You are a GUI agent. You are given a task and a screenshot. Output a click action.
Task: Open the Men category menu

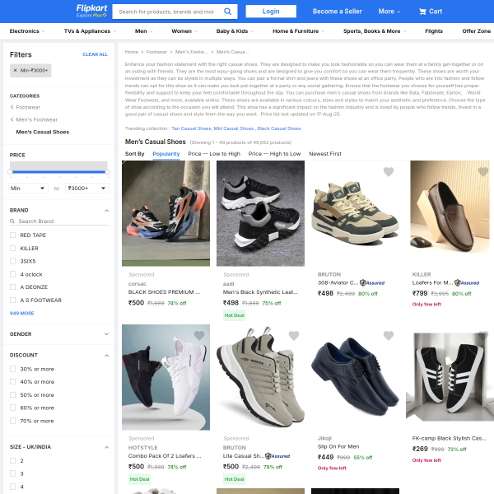[x=143, y=31]
